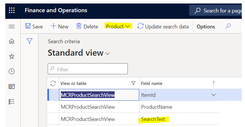The height and width of the screenshot is (127, 245).
Task: Go to Home in the sidebar
Action: coord(12,41)
